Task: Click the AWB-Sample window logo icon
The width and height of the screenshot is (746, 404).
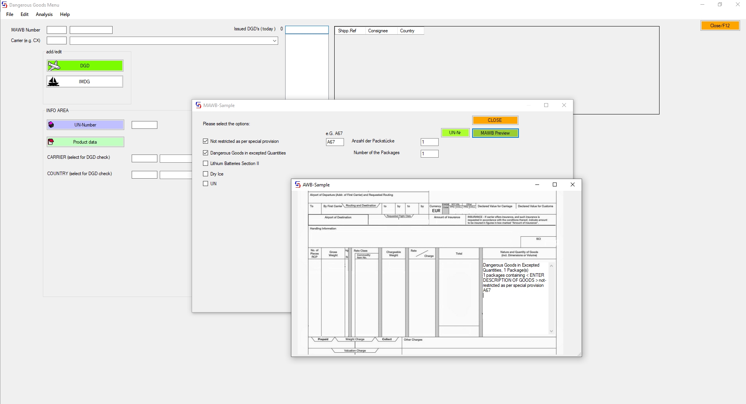Action: [x=298, y=185]
